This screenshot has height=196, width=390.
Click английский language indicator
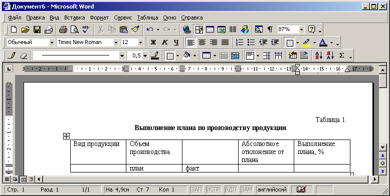click(x=272, y=190)
